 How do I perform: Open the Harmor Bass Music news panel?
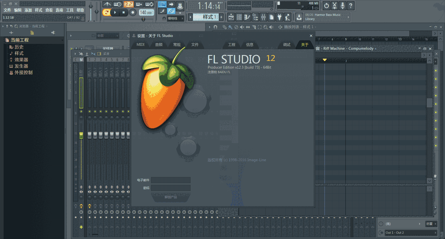point(327,17)
